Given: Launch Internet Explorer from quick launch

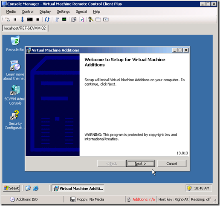Looking at the screenshot, I should coord(36,188).
